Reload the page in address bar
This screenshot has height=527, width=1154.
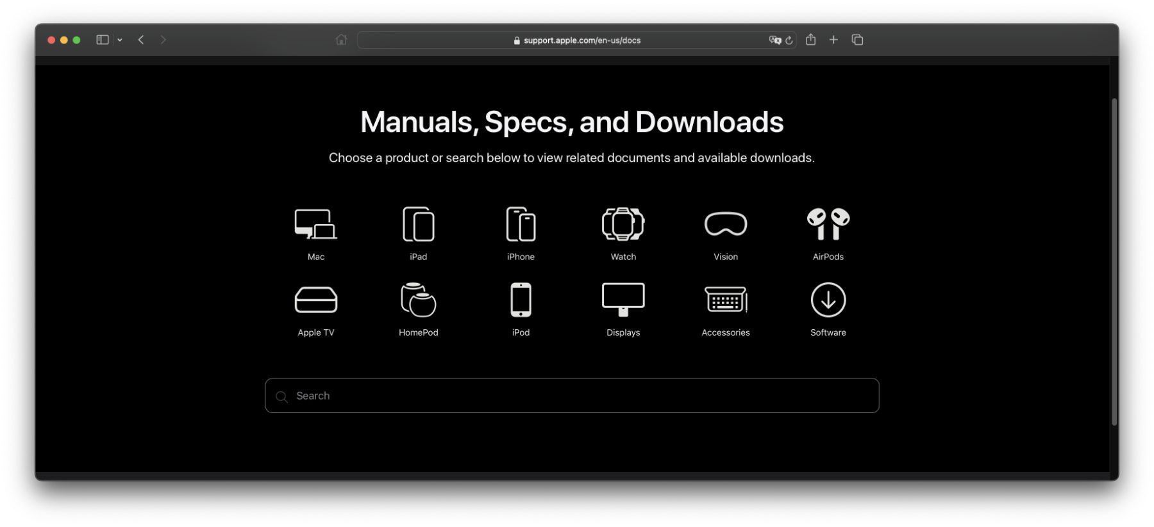pos(789,40)
